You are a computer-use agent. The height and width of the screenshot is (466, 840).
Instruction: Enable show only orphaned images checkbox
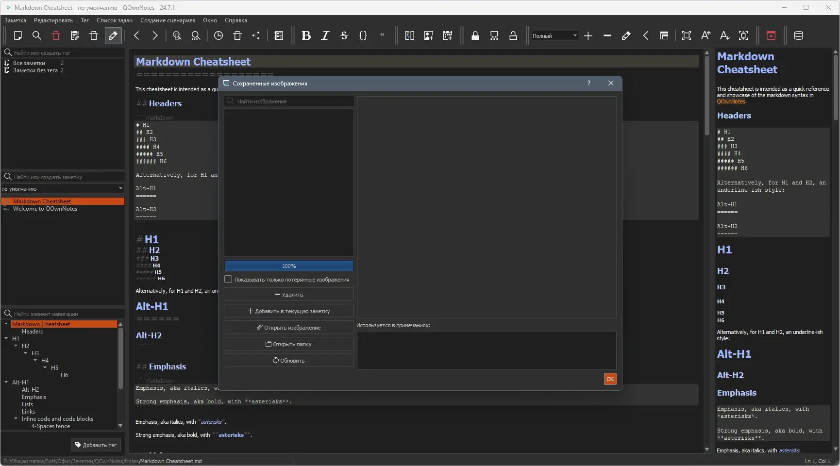point(228,280)
